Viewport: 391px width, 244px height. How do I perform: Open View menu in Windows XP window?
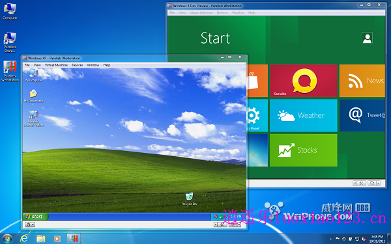[x=37, y=65]
